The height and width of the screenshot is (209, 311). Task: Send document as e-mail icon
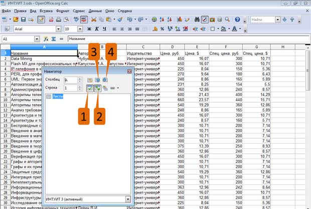point(31,19)
